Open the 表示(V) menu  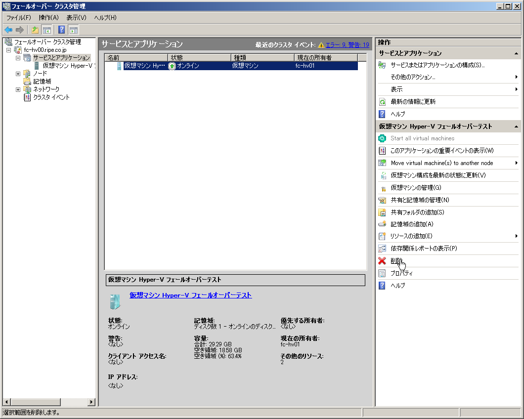76,18
